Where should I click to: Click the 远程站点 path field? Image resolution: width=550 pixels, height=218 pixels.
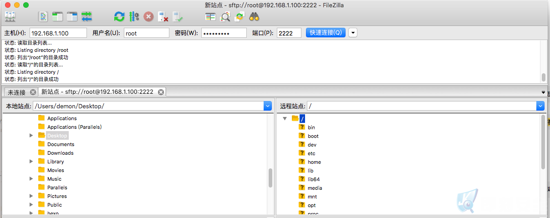pyautogui.click(x=422, y=106)
